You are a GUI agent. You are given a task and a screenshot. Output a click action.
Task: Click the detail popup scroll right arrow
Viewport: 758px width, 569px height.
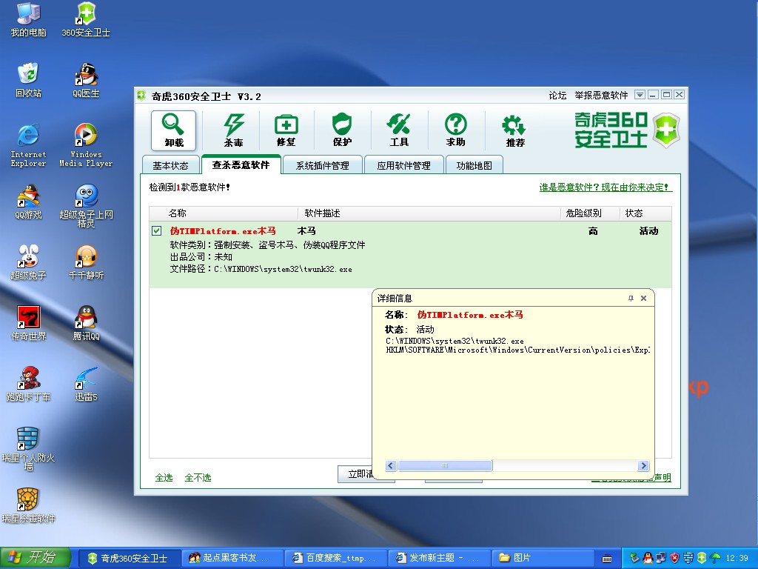pyautogui.click(x=643, y=465)
